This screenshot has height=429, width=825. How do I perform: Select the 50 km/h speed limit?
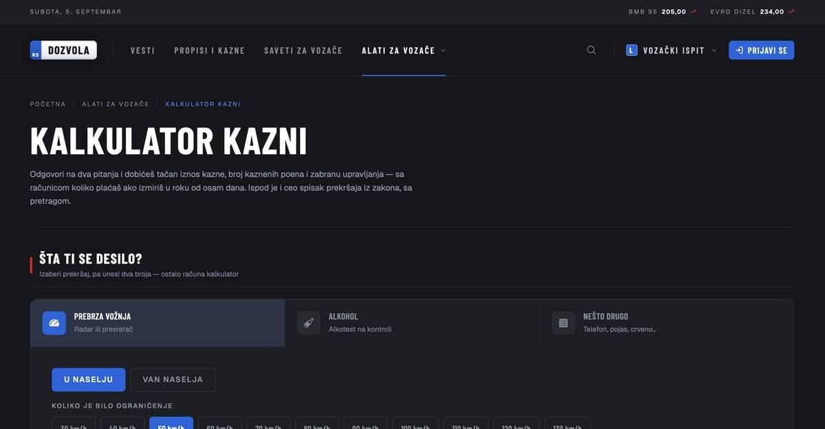171,423
